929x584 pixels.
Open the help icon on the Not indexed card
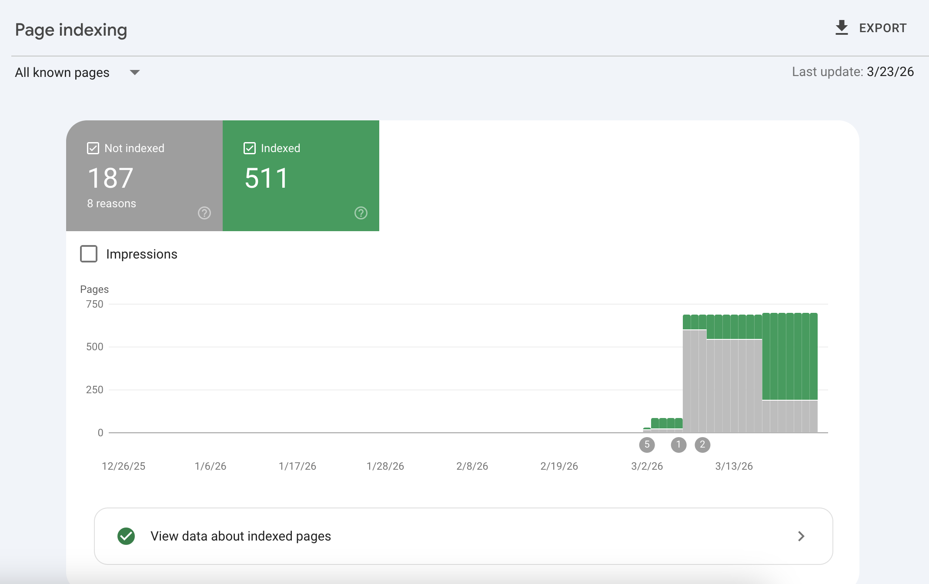coord(204,213)
